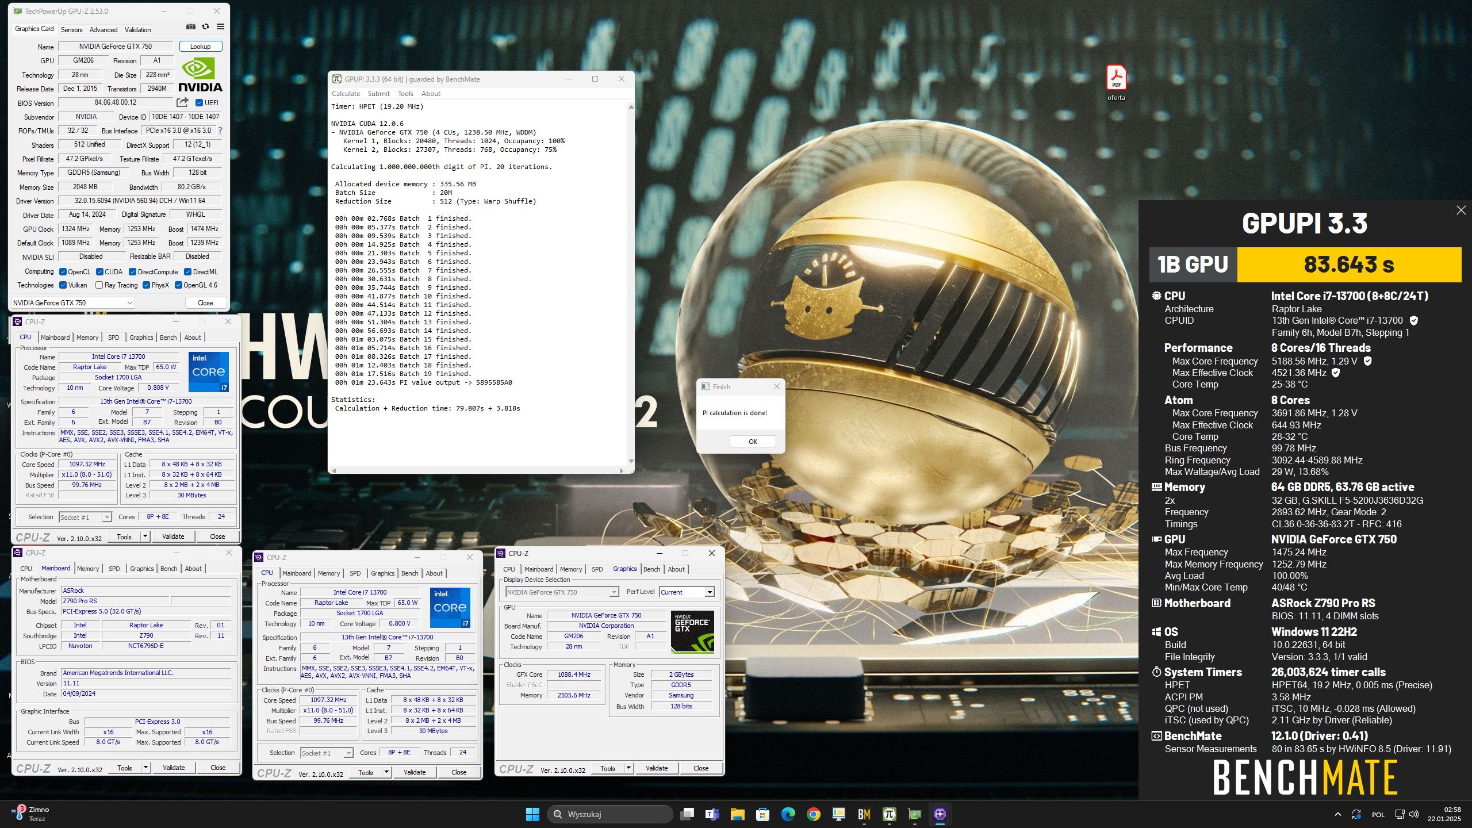Open the Perf Level Current dropdown
Screen dimensions: 1472x828
point(687,592)
